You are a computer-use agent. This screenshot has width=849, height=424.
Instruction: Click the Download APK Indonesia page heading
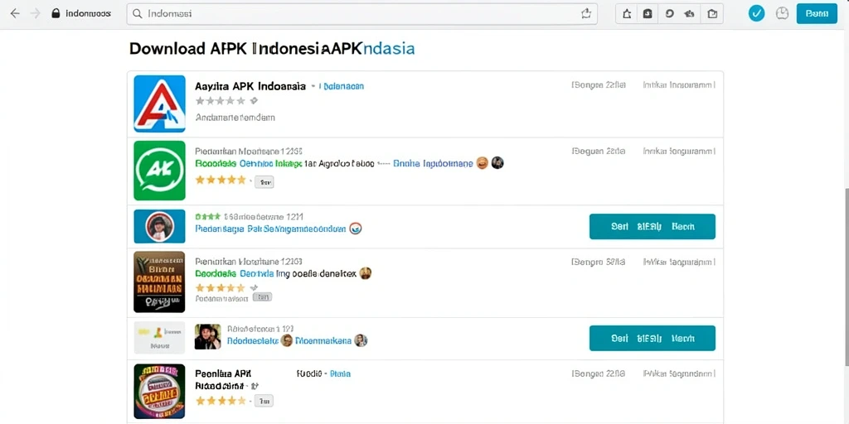(x=272, y=49)
